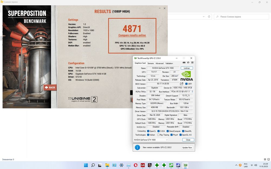
Task: Click the BIOS Version value 90.17.1A.00.58
Action: point(163,84)
